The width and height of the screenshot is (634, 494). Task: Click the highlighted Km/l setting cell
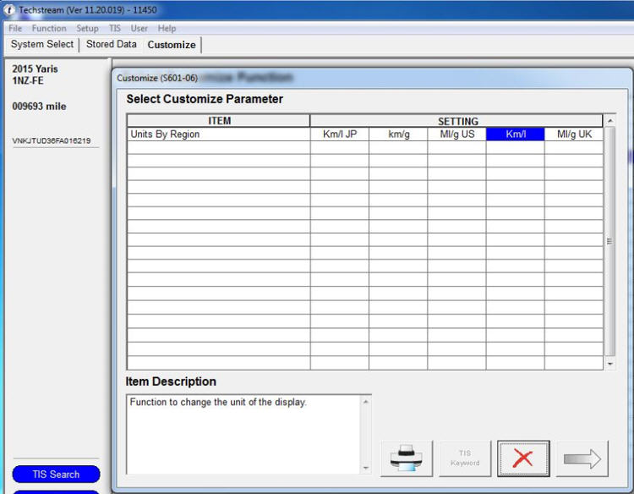[x=516, y=134]
